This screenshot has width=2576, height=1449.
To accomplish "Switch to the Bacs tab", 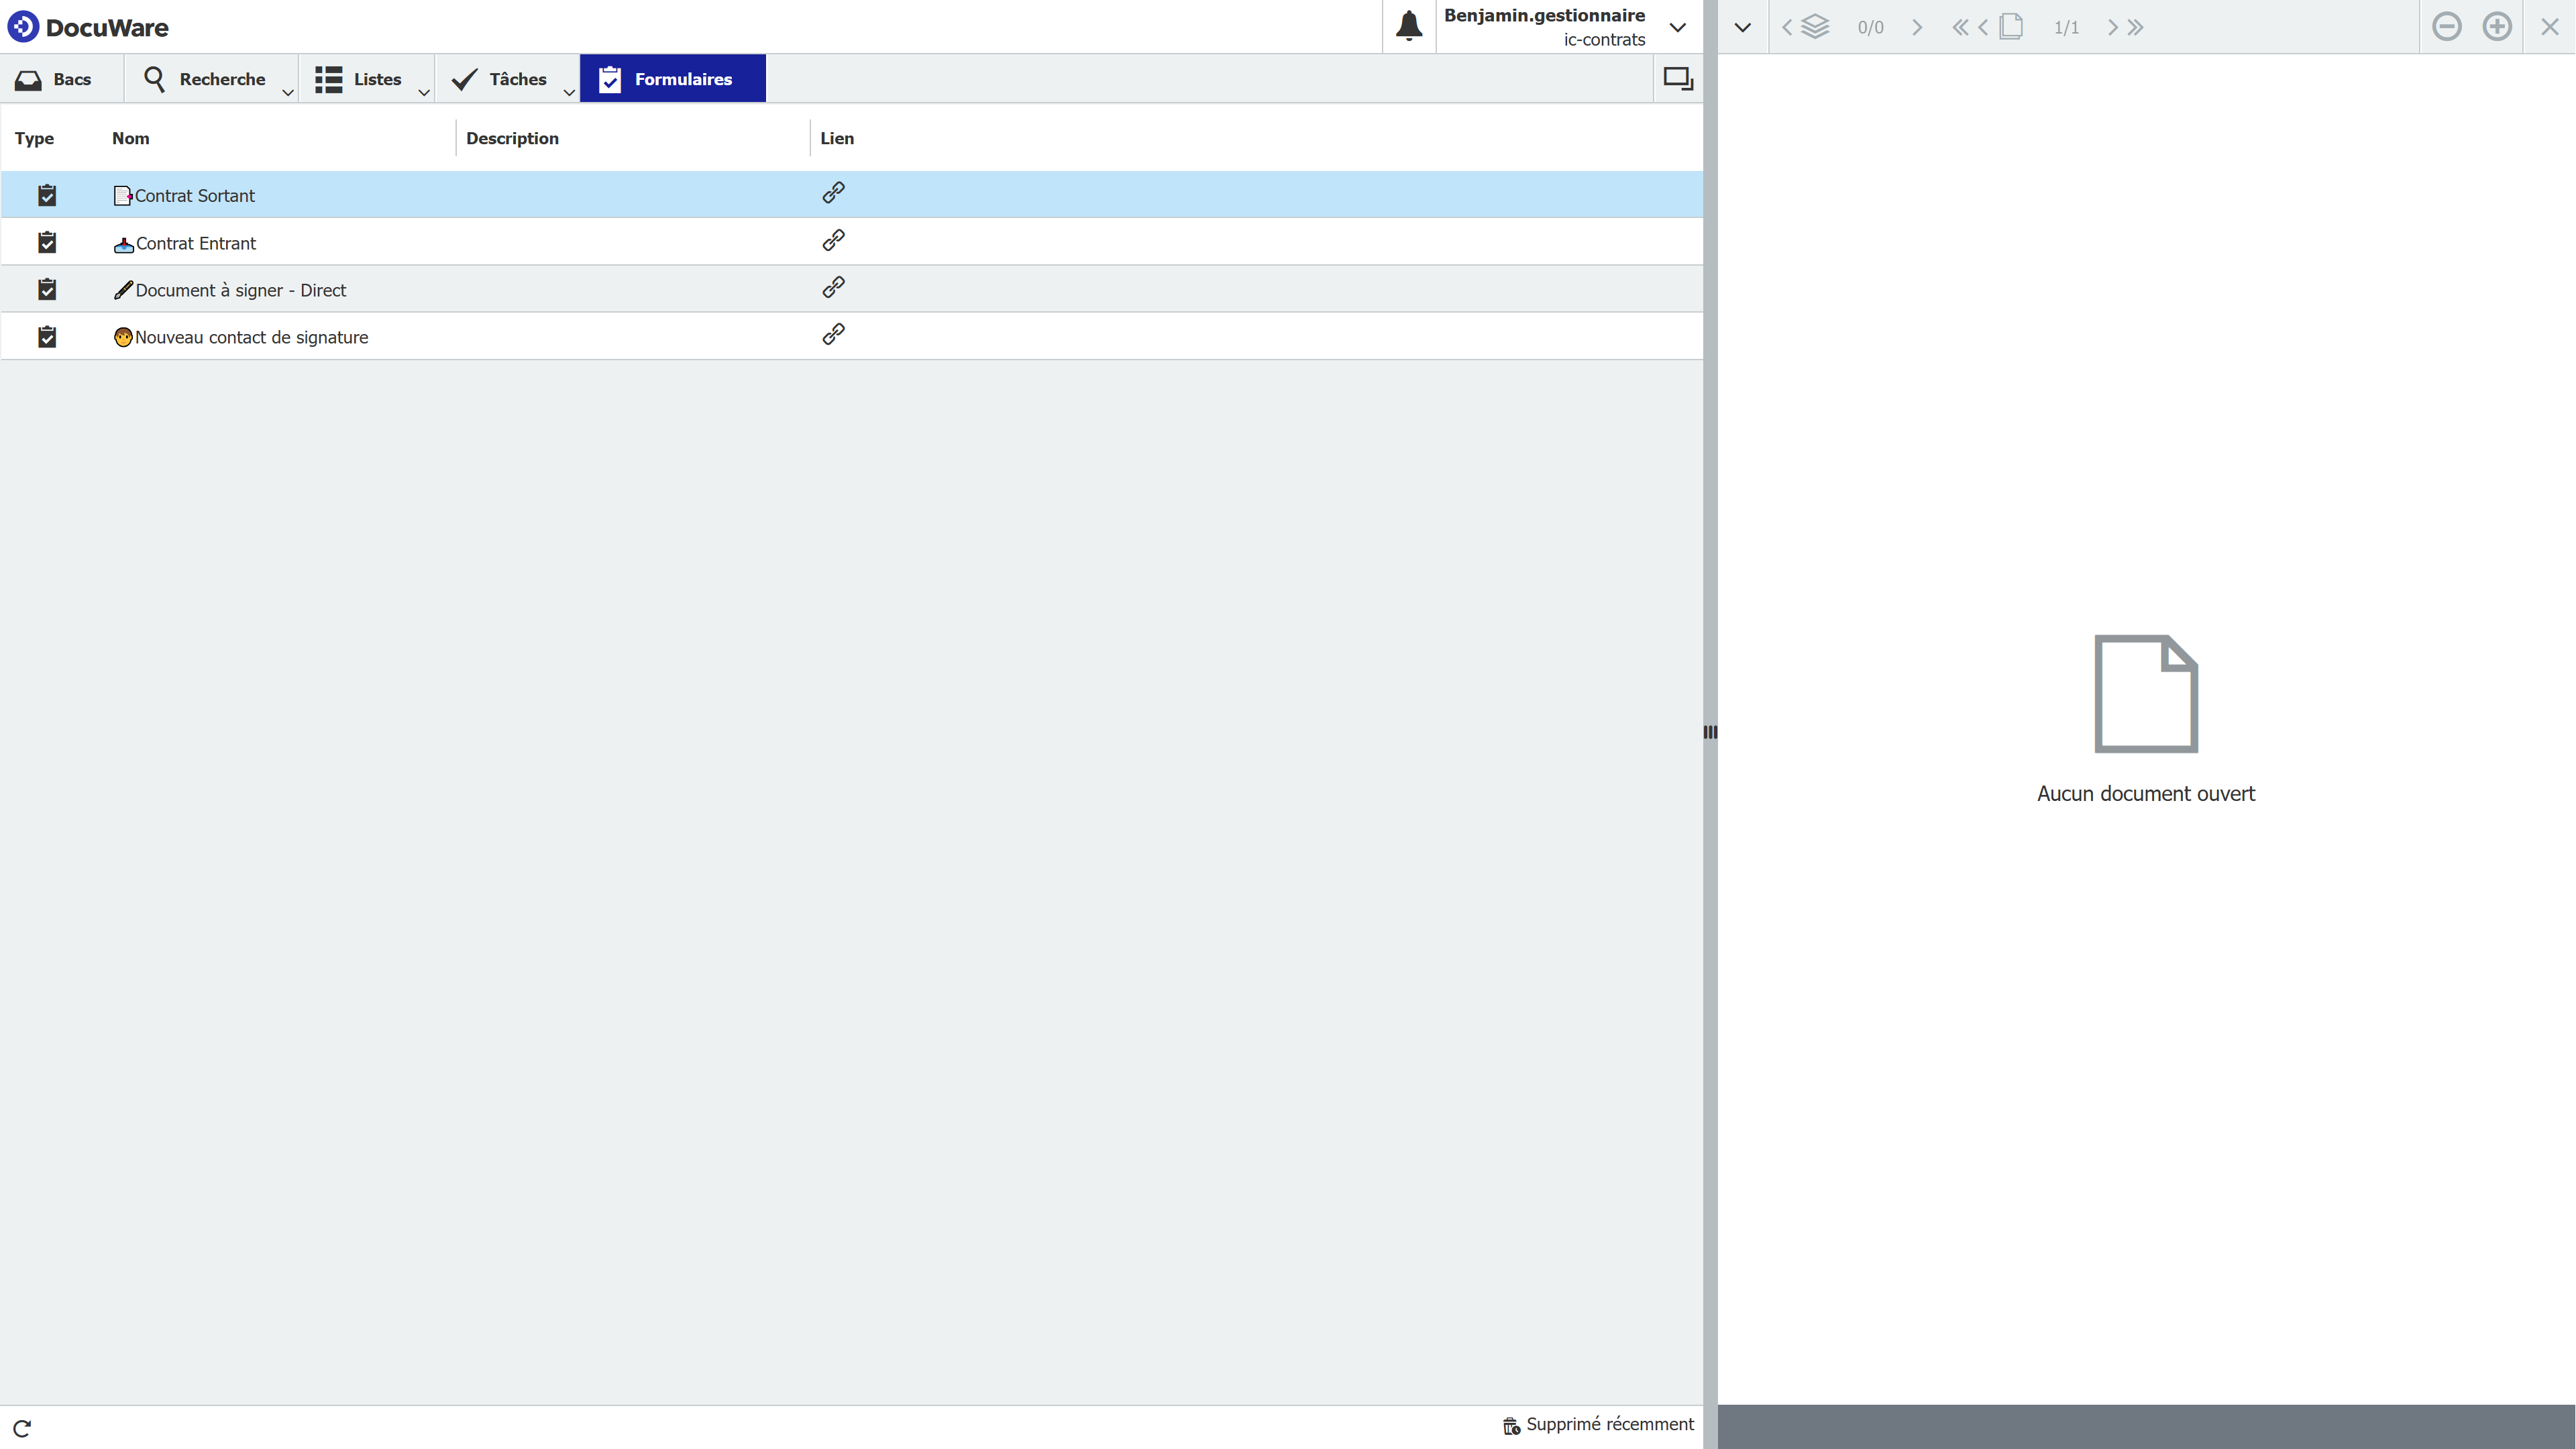I will tap(55, 79).
